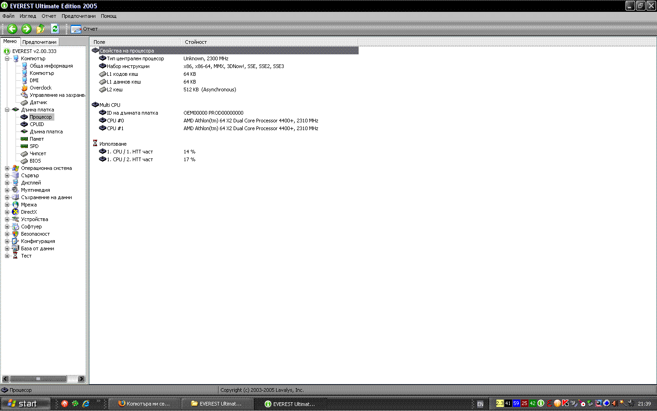Click the Процесор chip icon in tree

tap(25, 117)
